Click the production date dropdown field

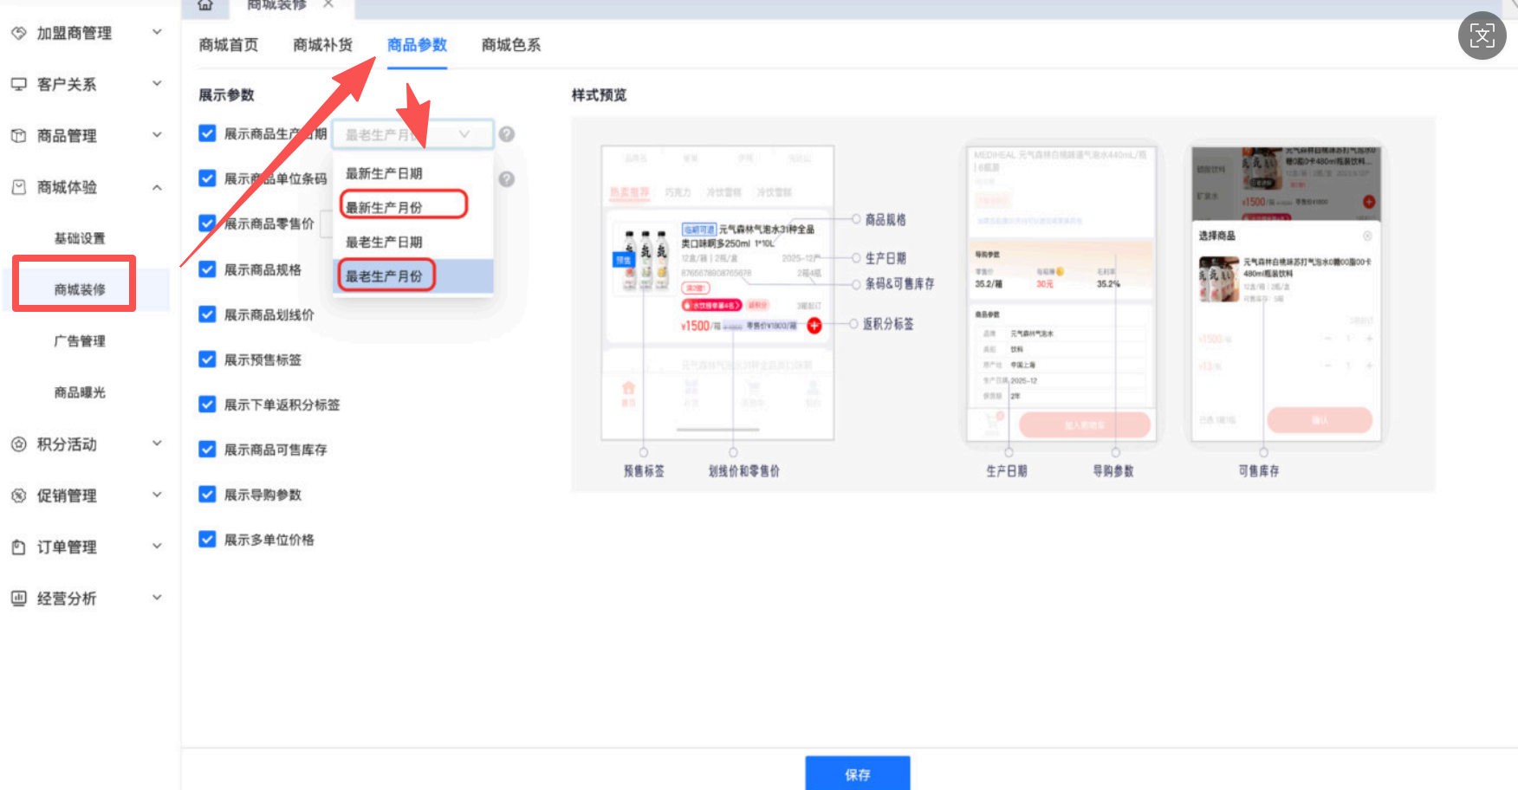click(x=412, y=134)
